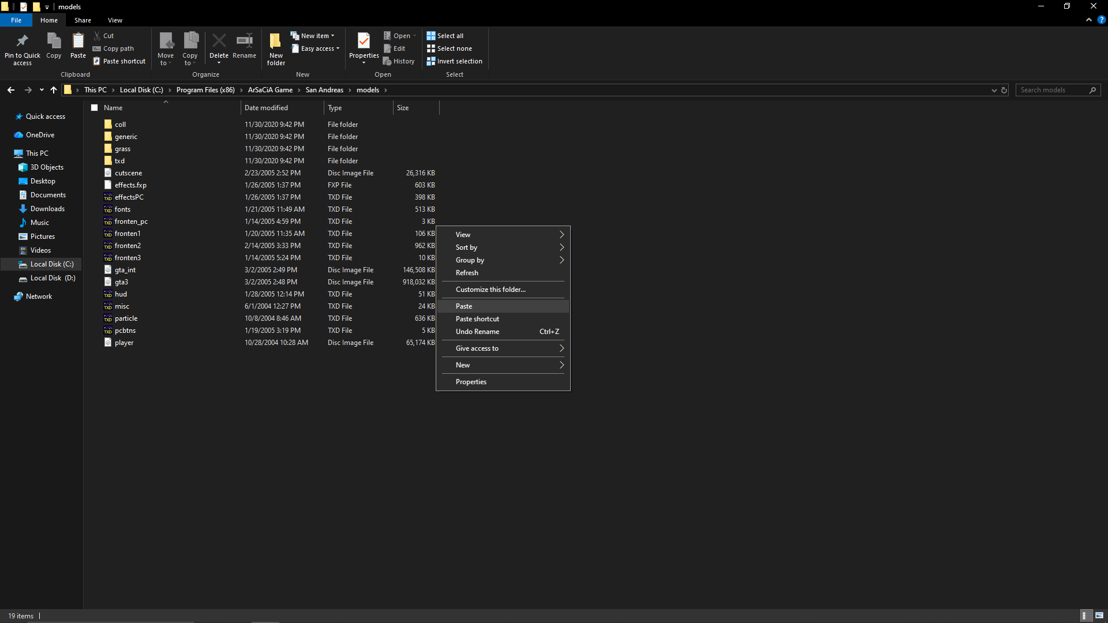Switch to the View ribbon tab

coord(115,20)
